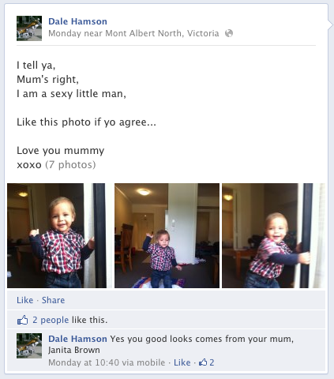The image size is (334, 379).
Task: Open the (7 photos) album link
Action: pos(70,165)
